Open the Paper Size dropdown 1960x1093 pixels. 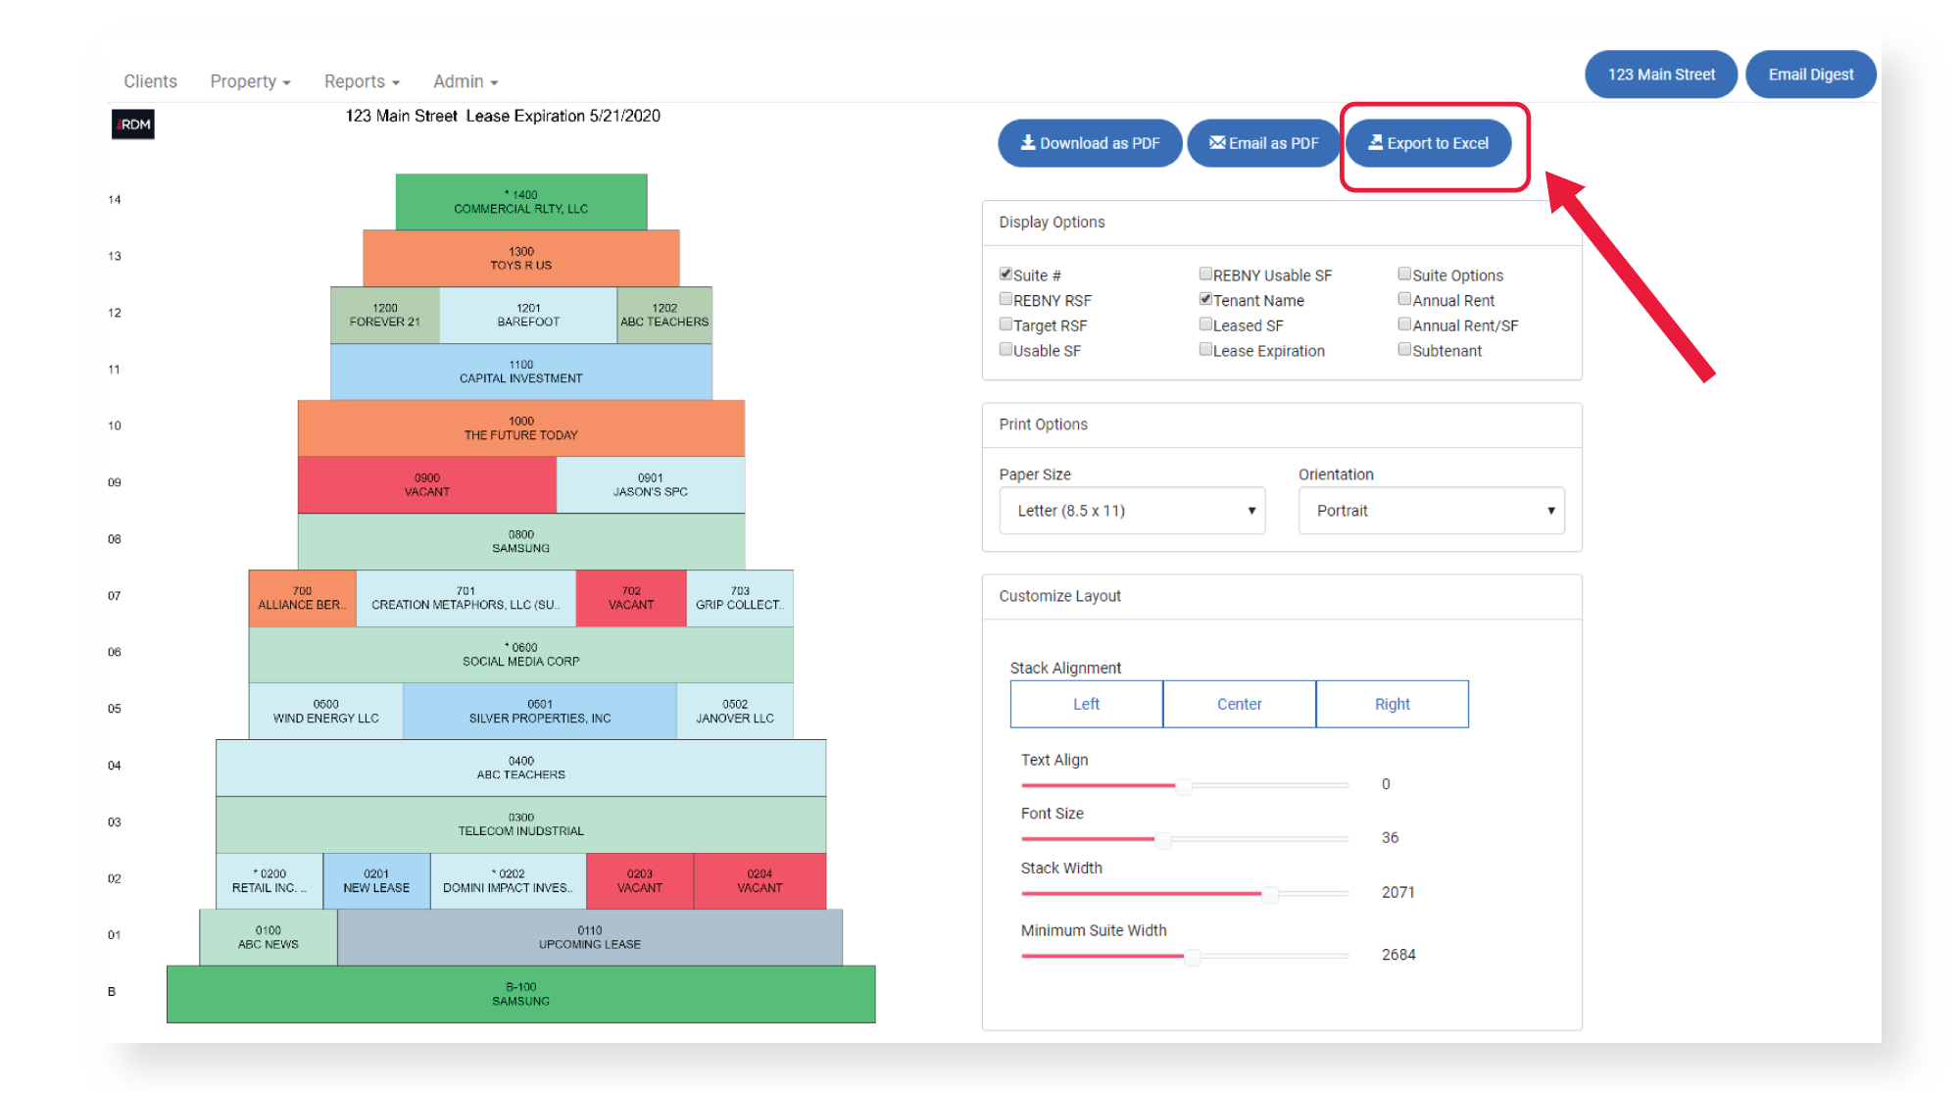click(x=1132, y=511)
